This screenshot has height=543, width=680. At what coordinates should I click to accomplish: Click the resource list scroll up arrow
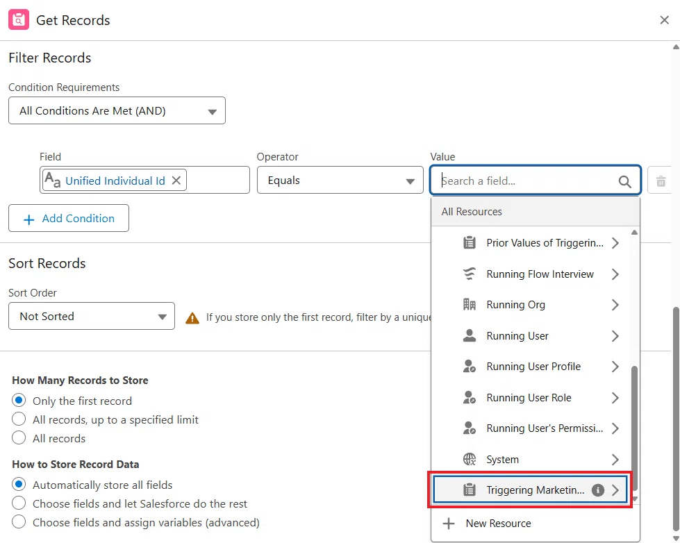tap(634, 233)
